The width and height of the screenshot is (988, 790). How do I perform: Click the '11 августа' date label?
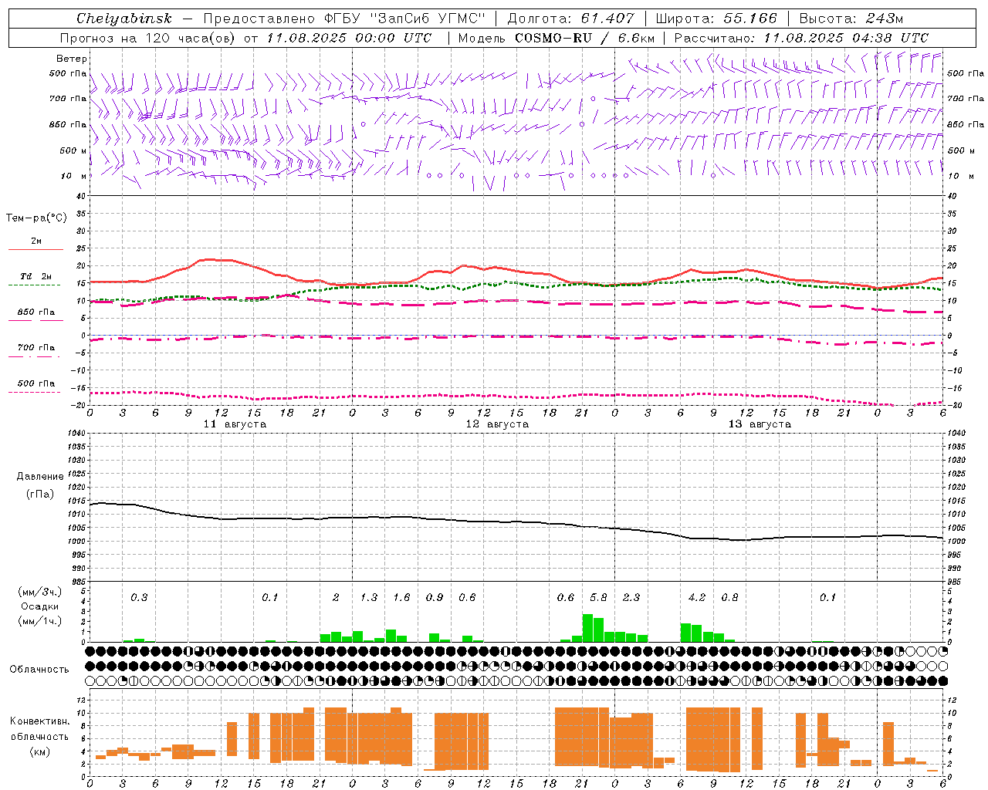point(235,424)
